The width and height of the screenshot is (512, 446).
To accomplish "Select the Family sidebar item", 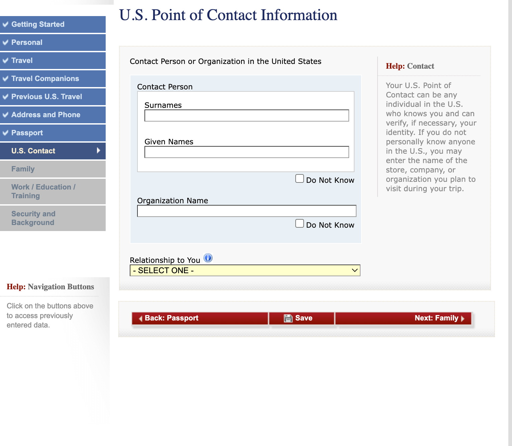I will click(23, 169).
